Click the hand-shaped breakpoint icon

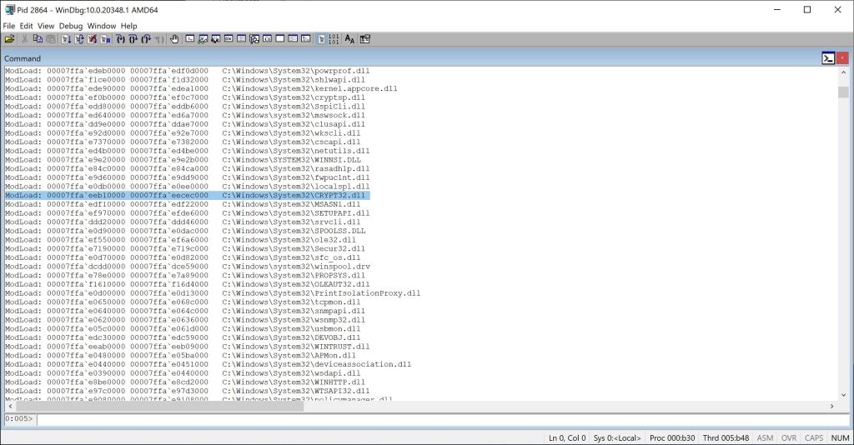pyautogui.click(x=174, y=39)
